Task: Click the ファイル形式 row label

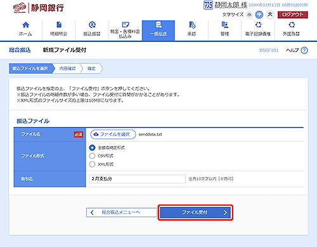Action: coord(33,156)
